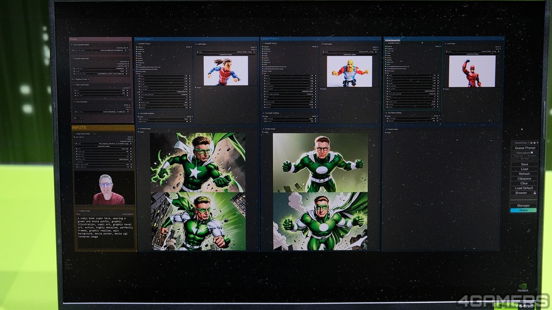
Task: Collapse the Preview Image node in Custom Pose 1
Action: pyautogui.click(x=138, y=129)
